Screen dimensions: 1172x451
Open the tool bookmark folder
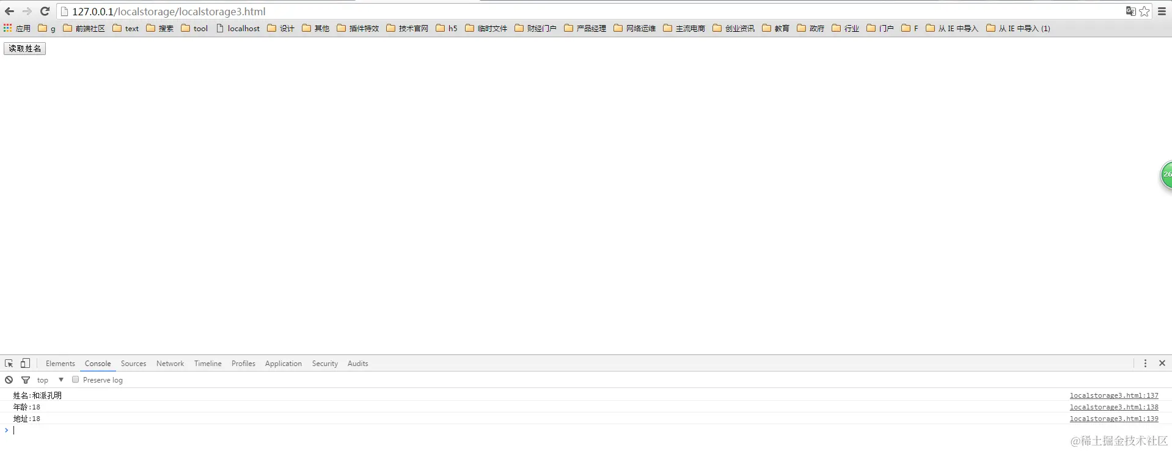(x=195, y=28)
